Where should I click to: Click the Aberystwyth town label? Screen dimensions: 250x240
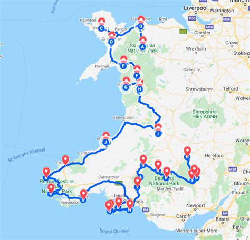pyautogui.click(x=124, y=117)
